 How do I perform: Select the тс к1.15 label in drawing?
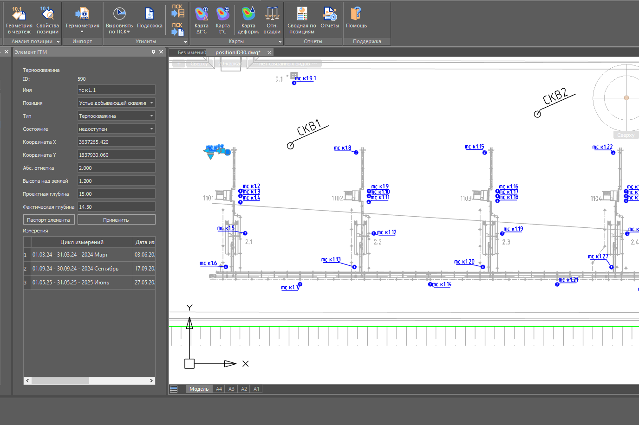[474, 147]
